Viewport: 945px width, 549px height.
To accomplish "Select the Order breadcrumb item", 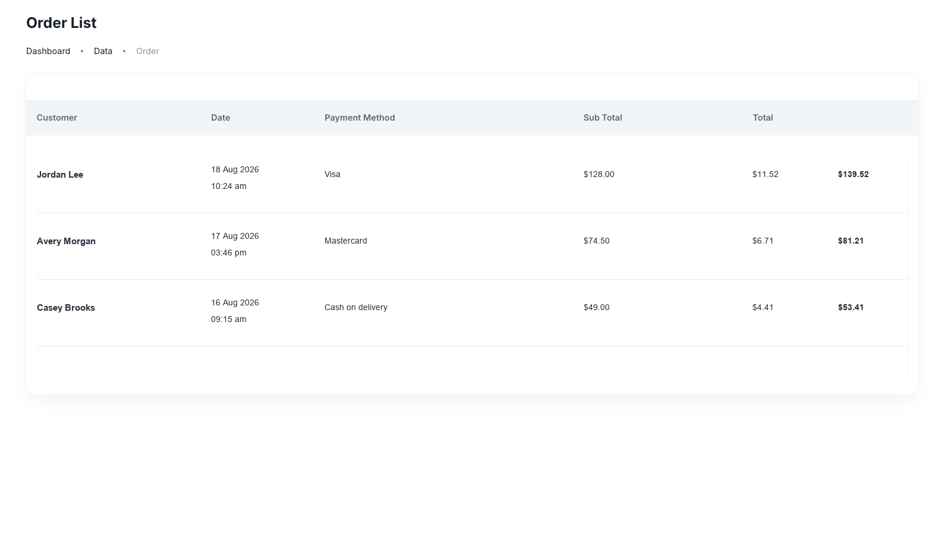I will 147,51.
